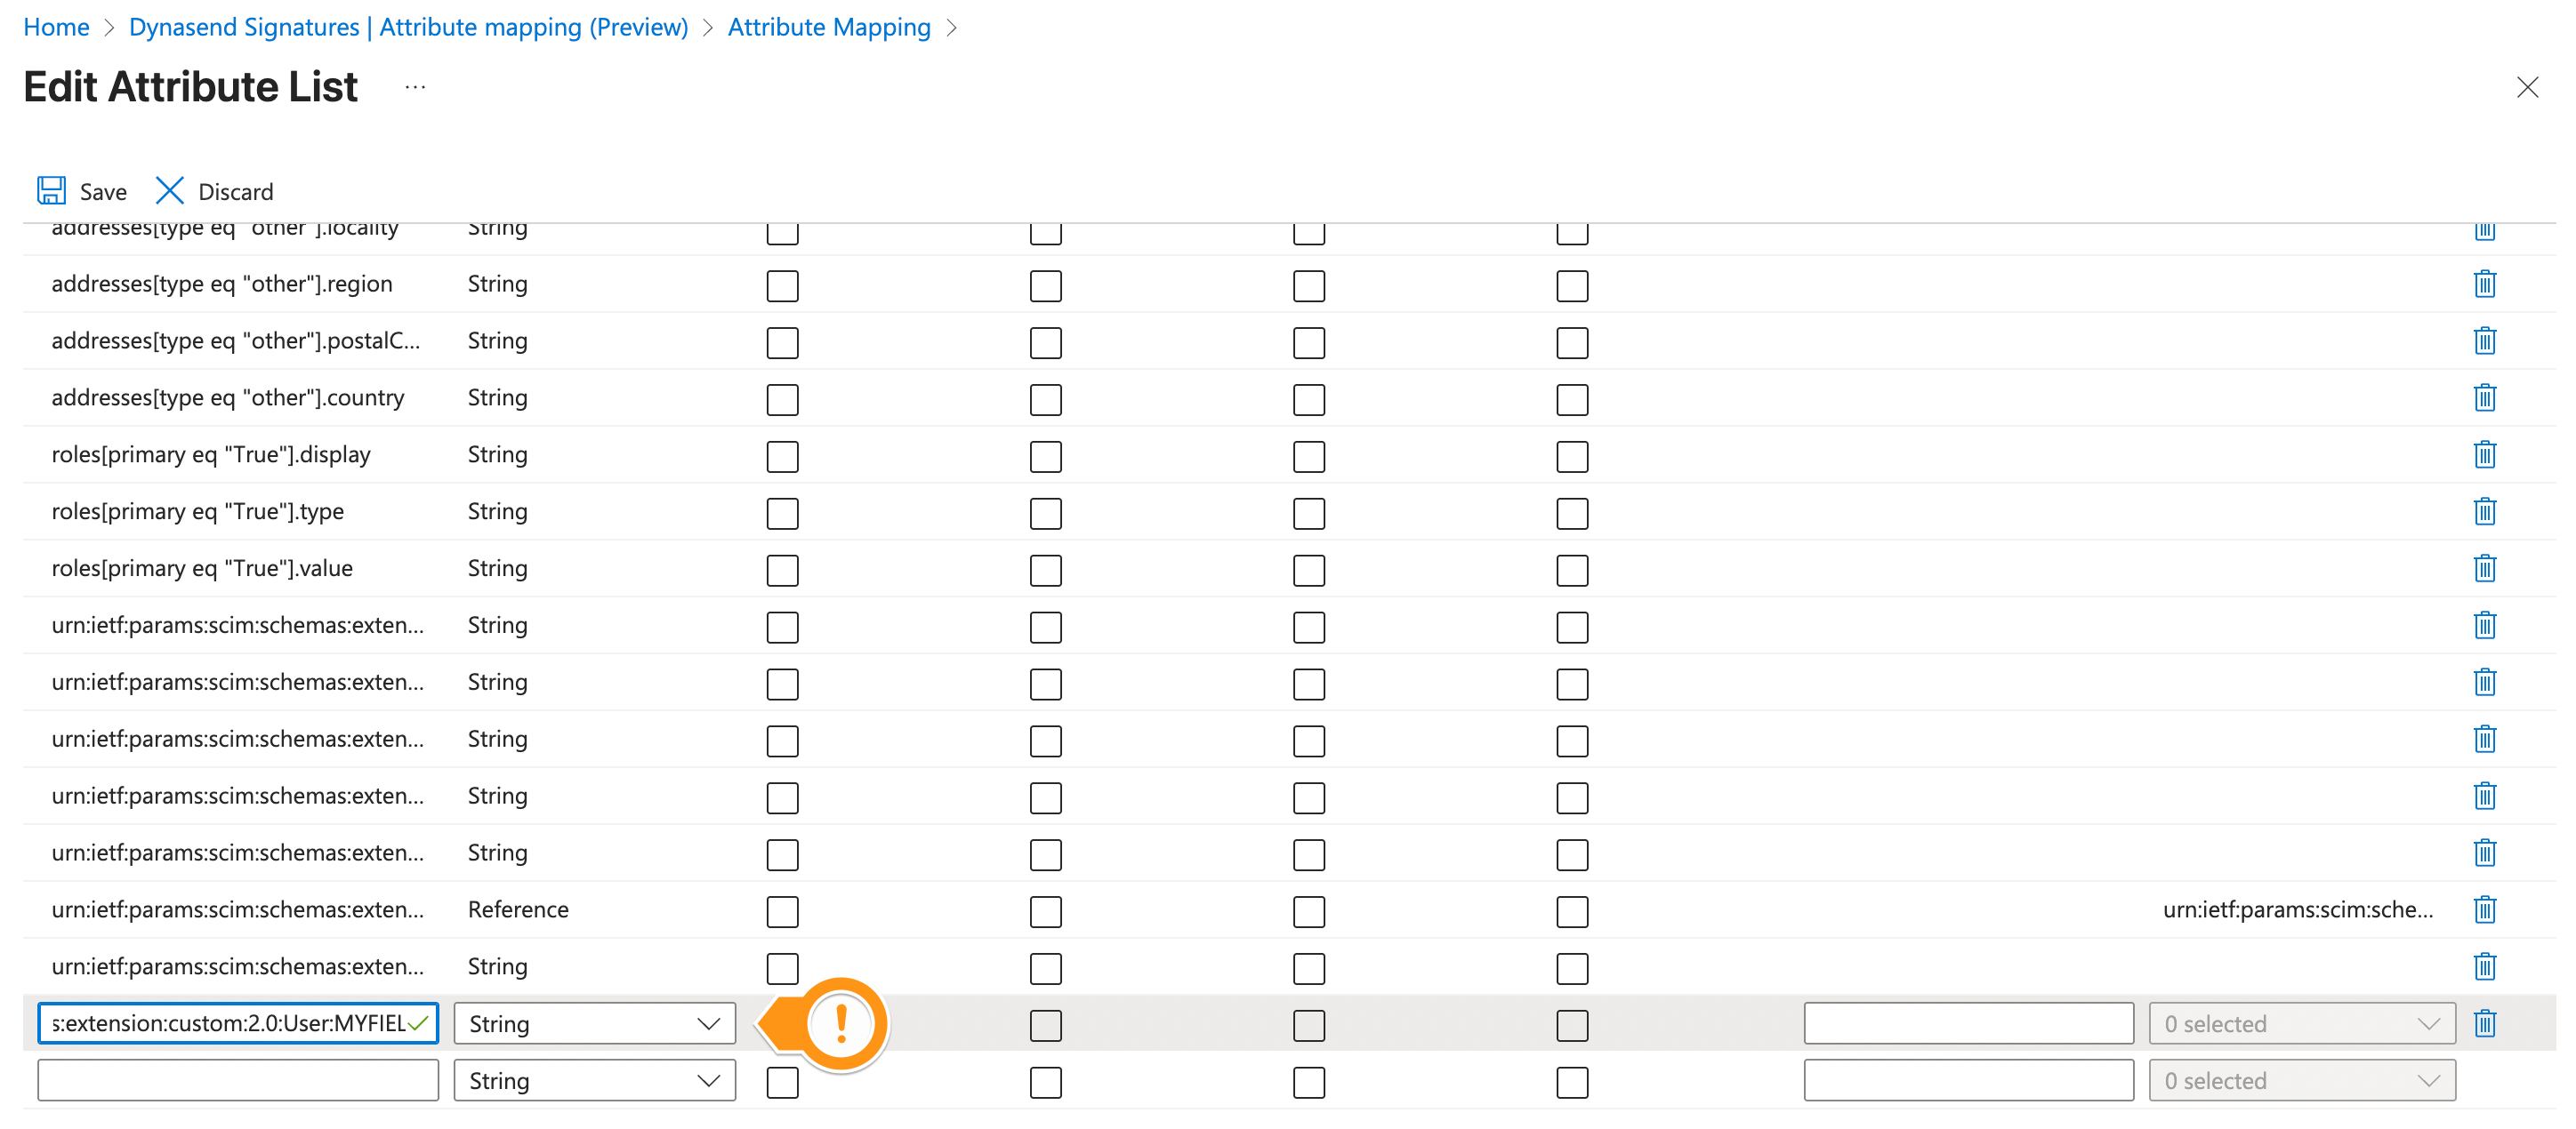Navigate to Home via the breadcrumb
This screenshot has width=2576, height=1129.
[x=55, y=27]
